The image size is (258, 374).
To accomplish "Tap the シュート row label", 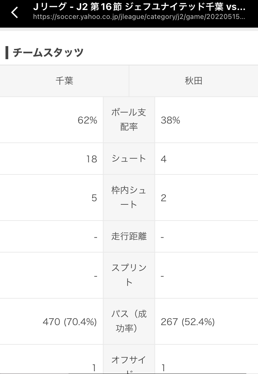I will 129,159.
